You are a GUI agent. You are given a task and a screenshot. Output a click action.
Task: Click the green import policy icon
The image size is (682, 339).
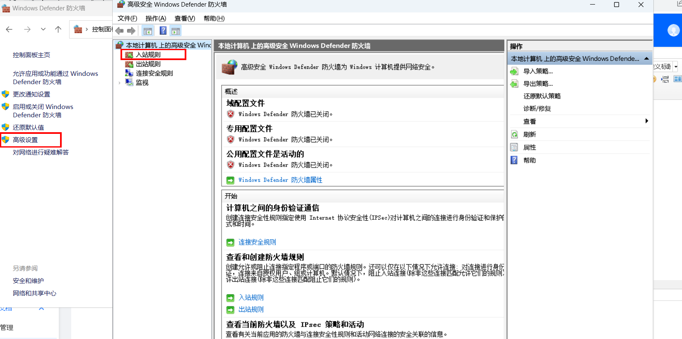514,71
